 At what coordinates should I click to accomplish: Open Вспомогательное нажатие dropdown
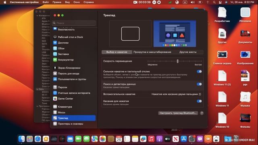point(176,94)
